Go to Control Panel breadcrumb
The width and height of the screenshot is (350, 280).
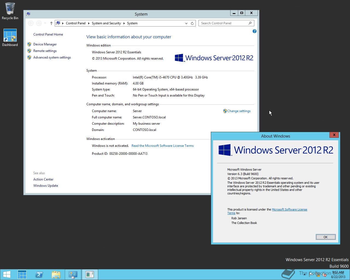click(76, 23)
